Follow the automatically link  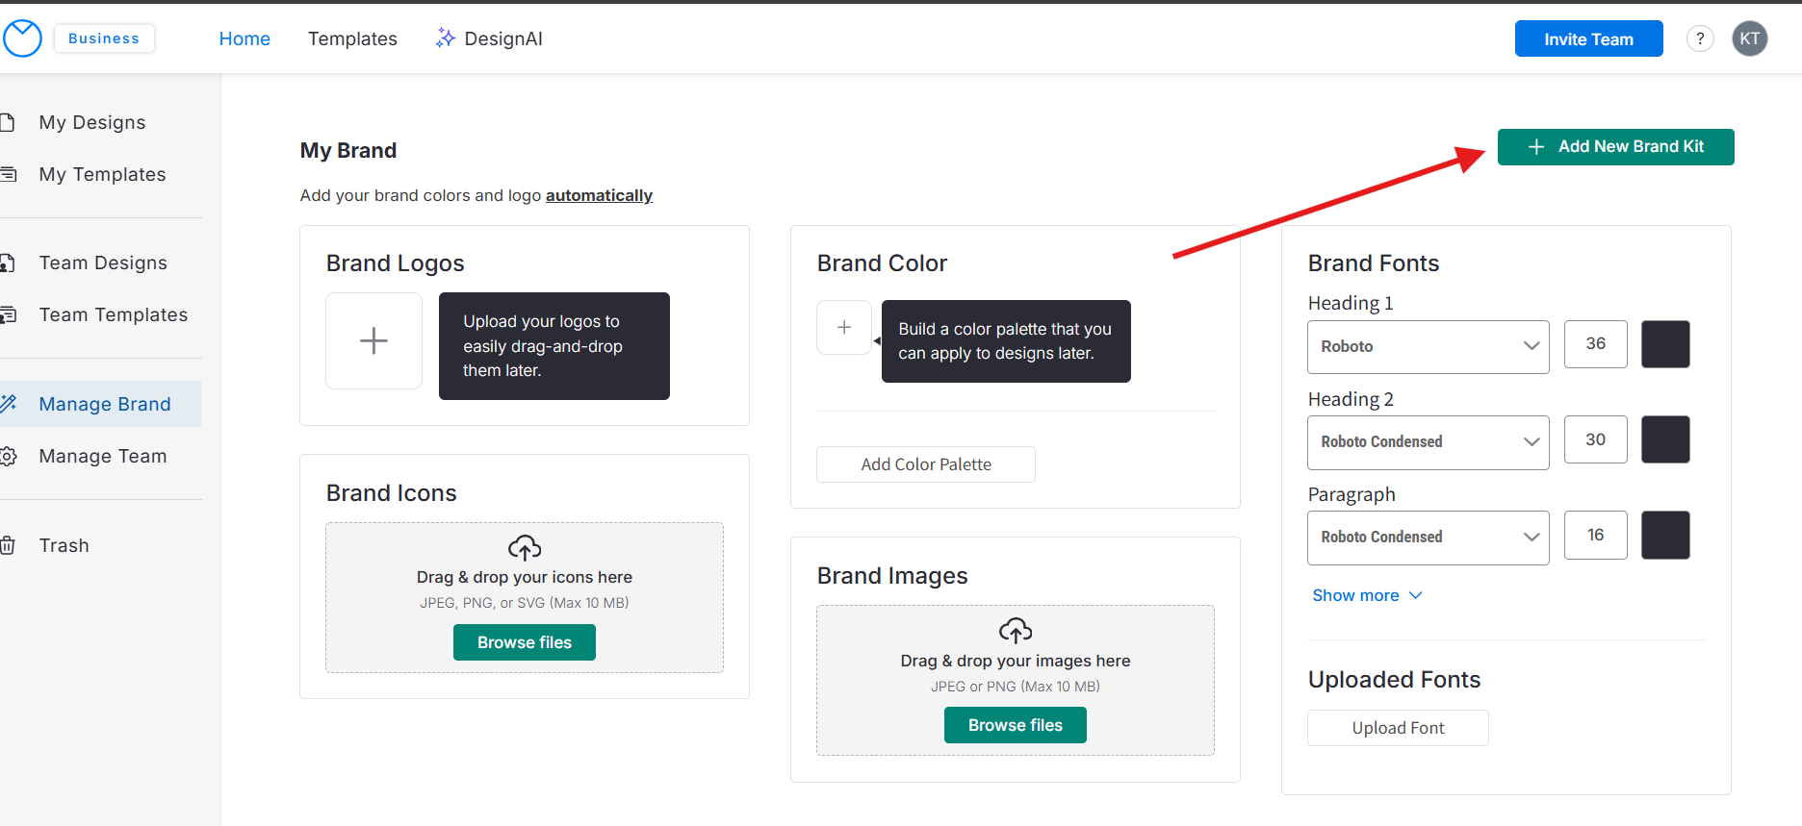(599, 195)
